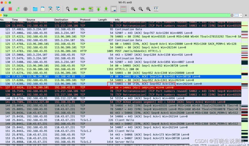
Task: Select packet 138 TCP Retransmission row
Action: click(121, 91)
